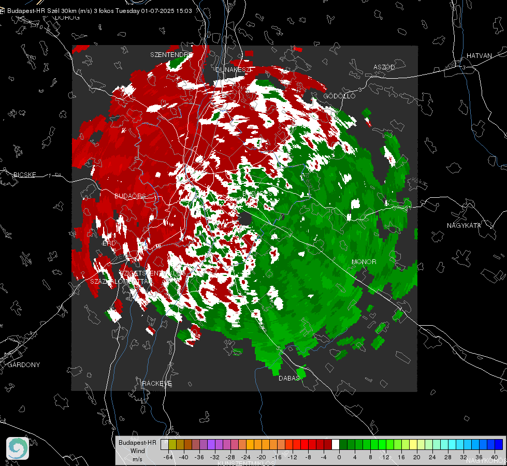Click the ASZOD town label
This screenshot has width=507, height=466.
[384, 67]
